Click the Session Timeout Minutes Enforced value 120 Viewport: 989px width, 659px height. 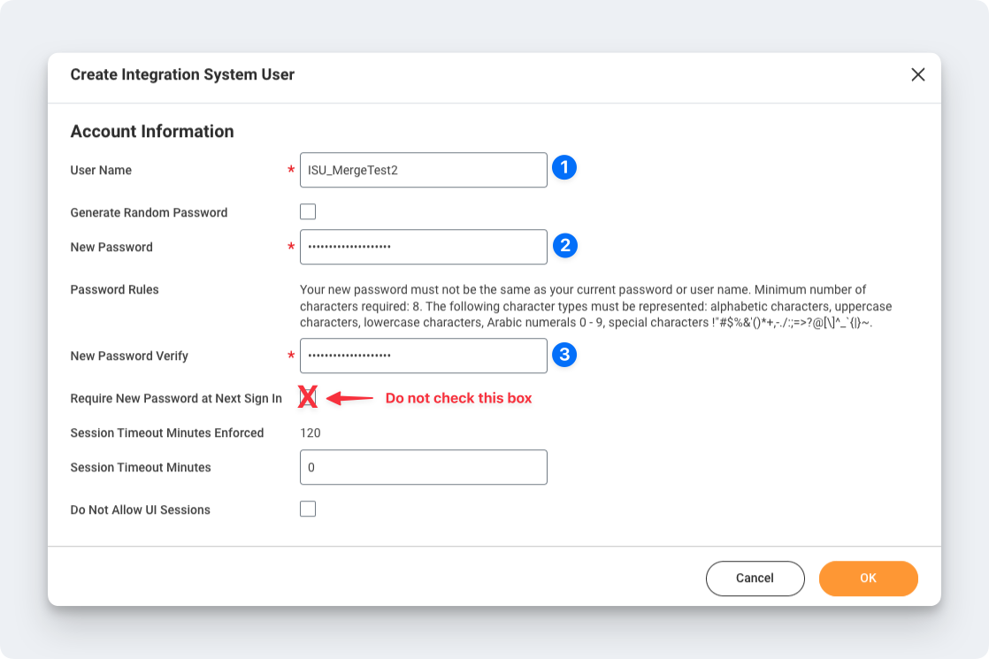click(x=310, y=433)
